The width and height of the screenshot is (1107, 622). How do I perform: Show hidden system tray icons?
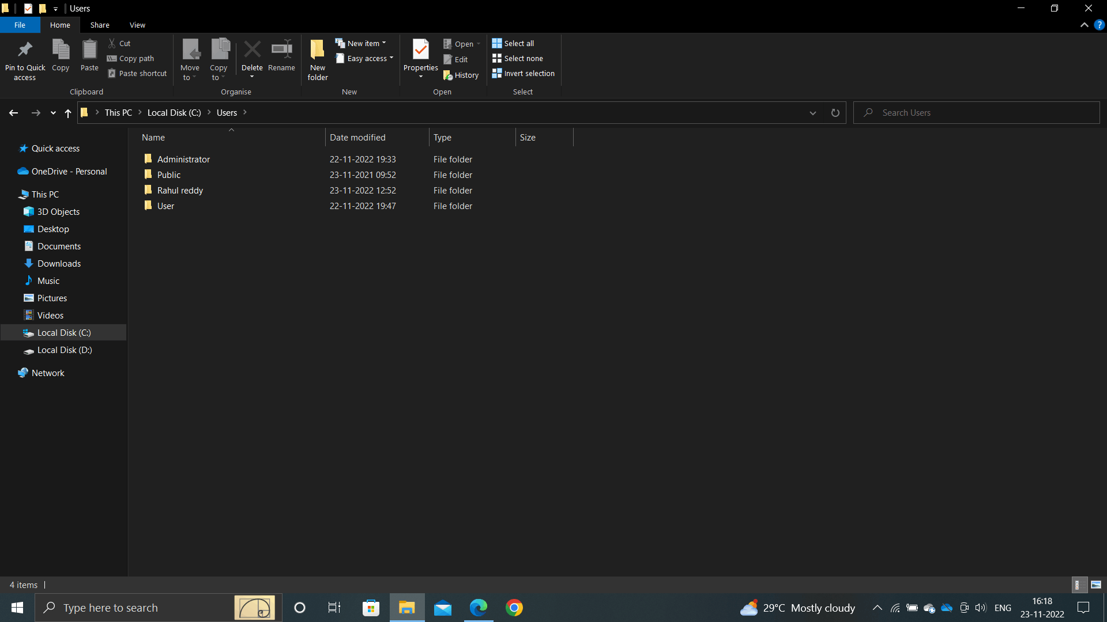[x=877, y=608]
